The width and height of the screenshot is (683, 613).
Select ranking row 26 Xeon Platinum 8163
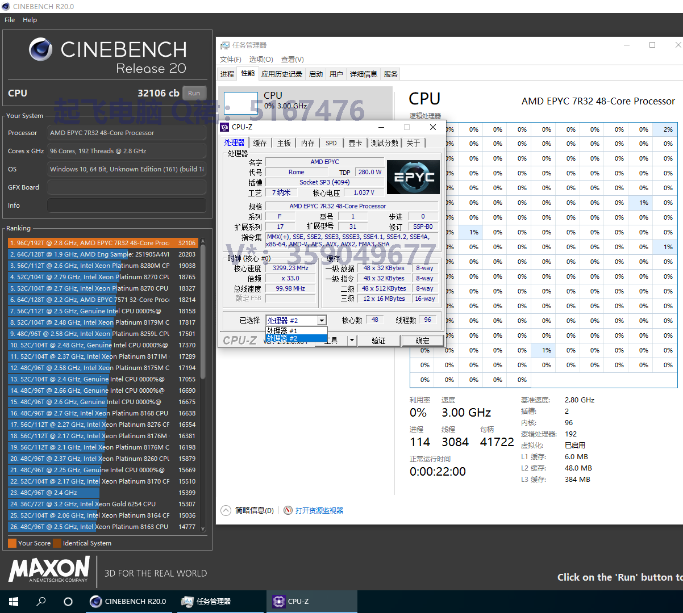[103, 527]
